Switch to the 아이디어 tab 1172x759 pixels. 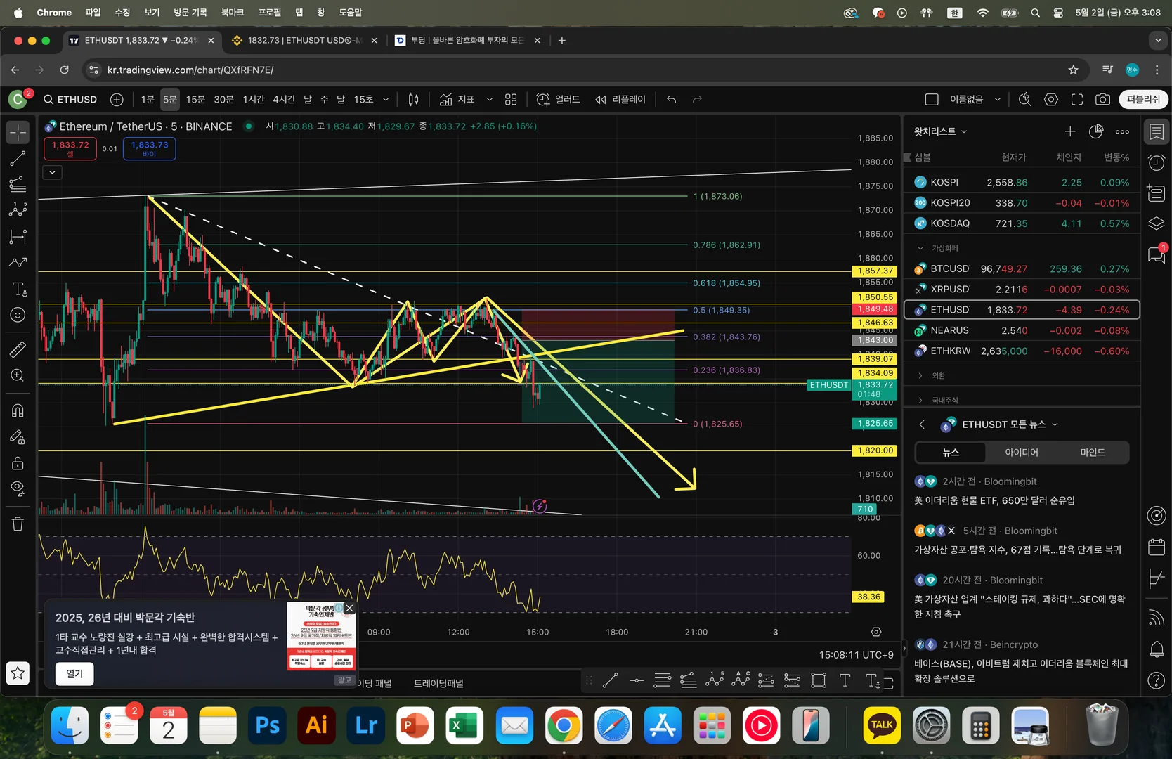[1021, 453]
